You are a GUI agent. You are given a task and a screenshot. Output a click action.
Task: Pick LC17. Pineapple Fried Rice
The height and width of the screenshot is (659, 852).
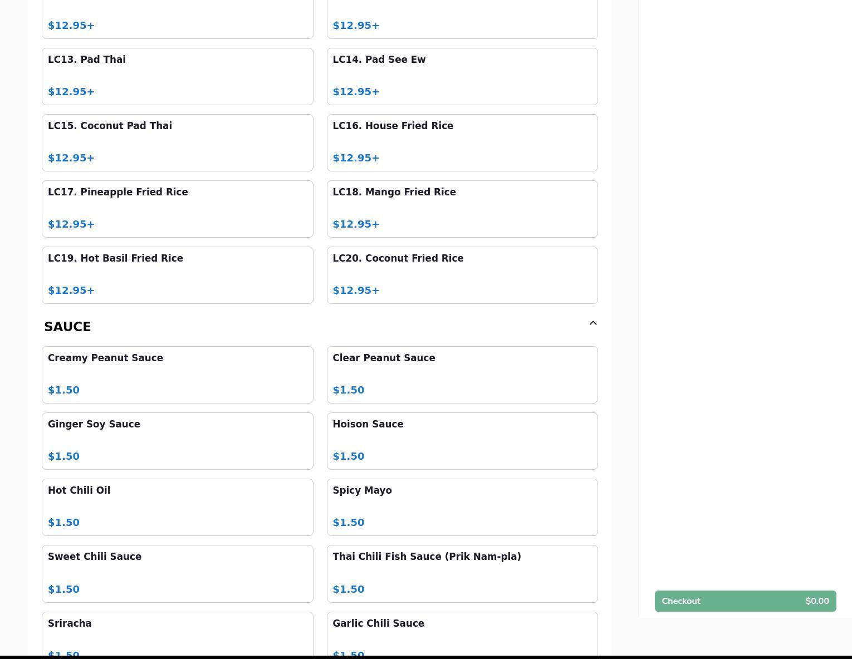[177, 209]
